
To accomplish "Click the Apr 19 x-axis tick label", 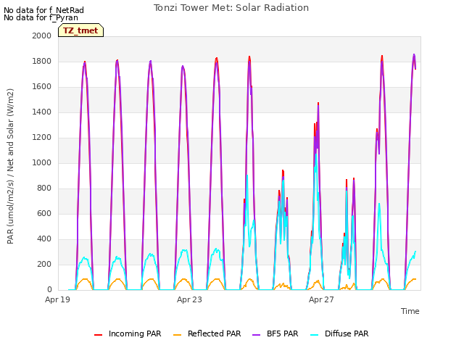I will (57, 299).
